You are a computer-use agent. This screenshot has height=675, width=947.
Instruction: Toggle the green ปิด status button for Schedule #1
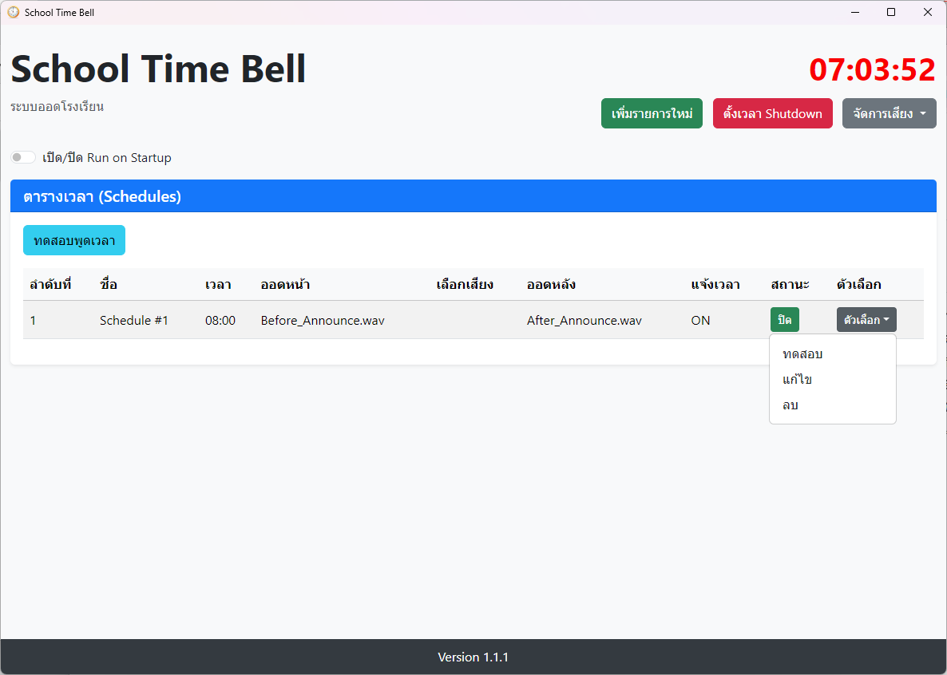click(784, 320)
